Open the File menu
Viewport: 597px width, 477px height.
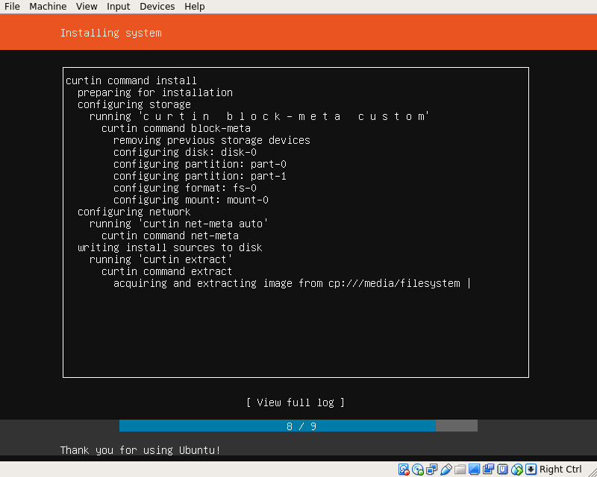point(12,7)
